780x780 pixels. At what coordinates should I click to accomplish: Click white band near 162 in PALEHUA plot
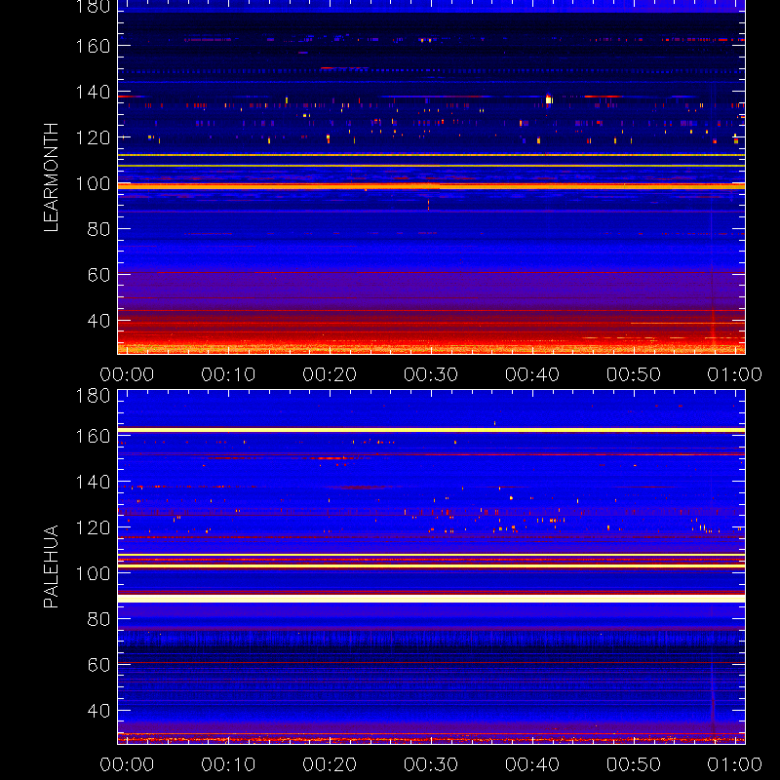(431, 430)
